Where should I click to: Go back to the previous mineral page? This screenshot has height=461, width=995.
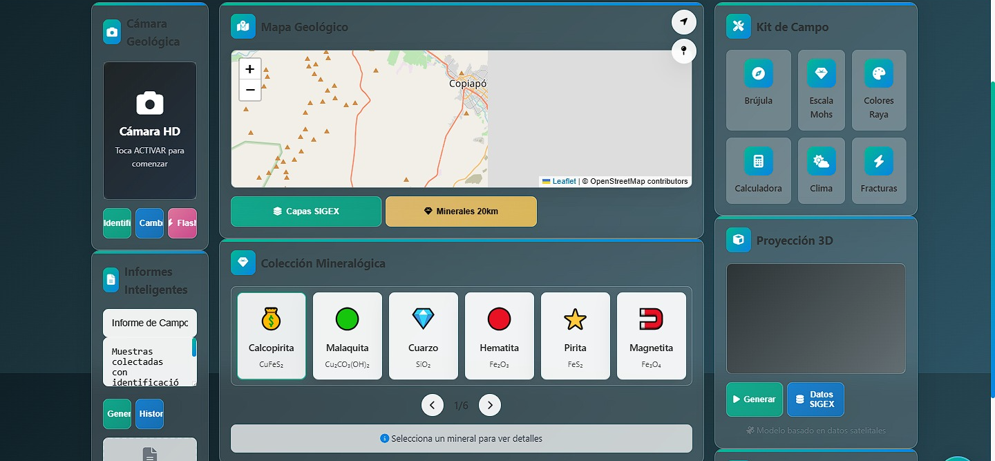click(433, 405)
